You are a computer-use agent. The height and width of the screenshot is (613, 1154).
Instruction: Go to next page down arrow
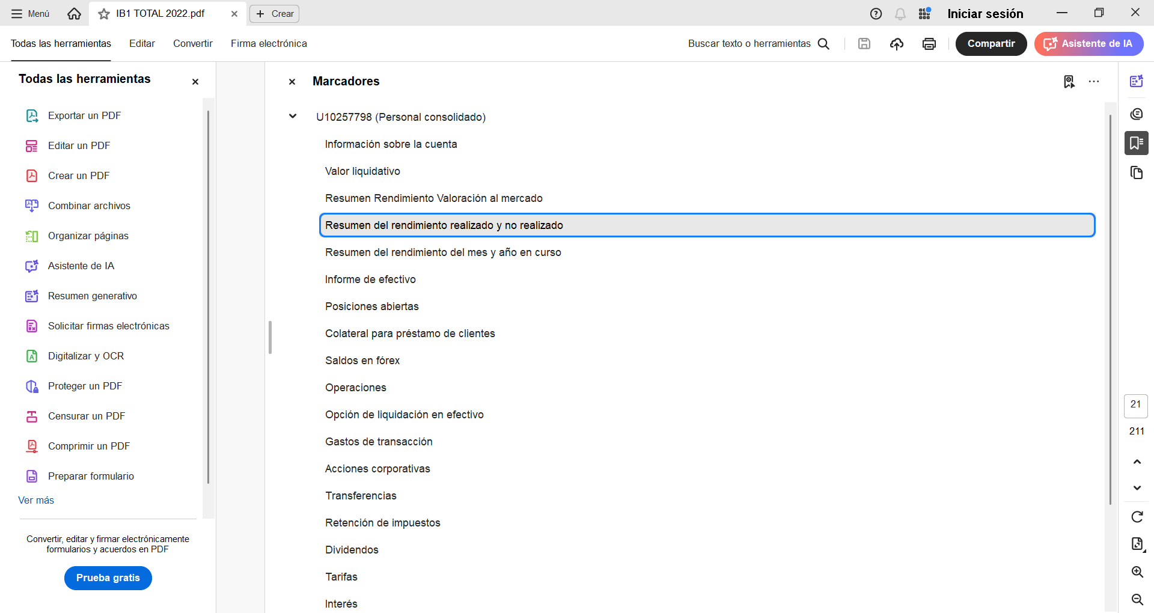click(1137, 488)
